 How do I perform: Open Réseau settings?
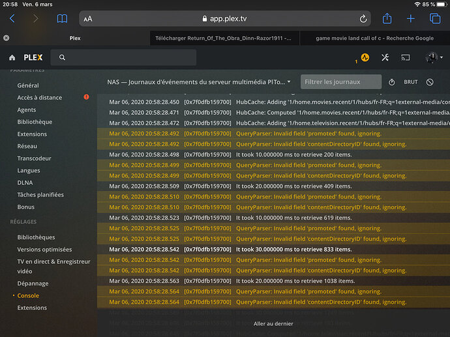[27, 146]
